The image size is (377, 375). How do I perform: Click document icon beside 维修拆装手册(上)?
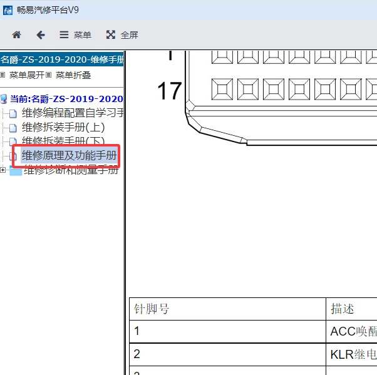tap(13, 128)
